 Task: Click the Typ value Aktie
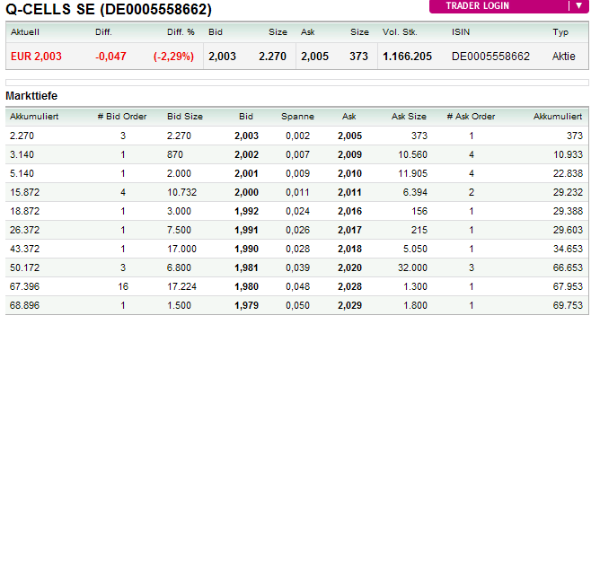coord(563,57)
